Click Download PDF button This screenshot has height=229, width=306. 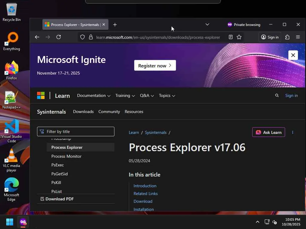[57, 199]
